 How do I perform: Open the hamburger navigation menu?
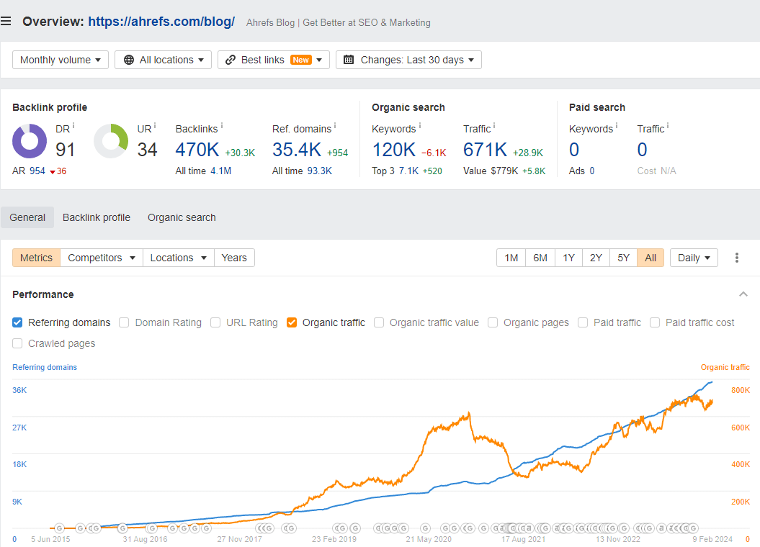[x=6, y=21]
